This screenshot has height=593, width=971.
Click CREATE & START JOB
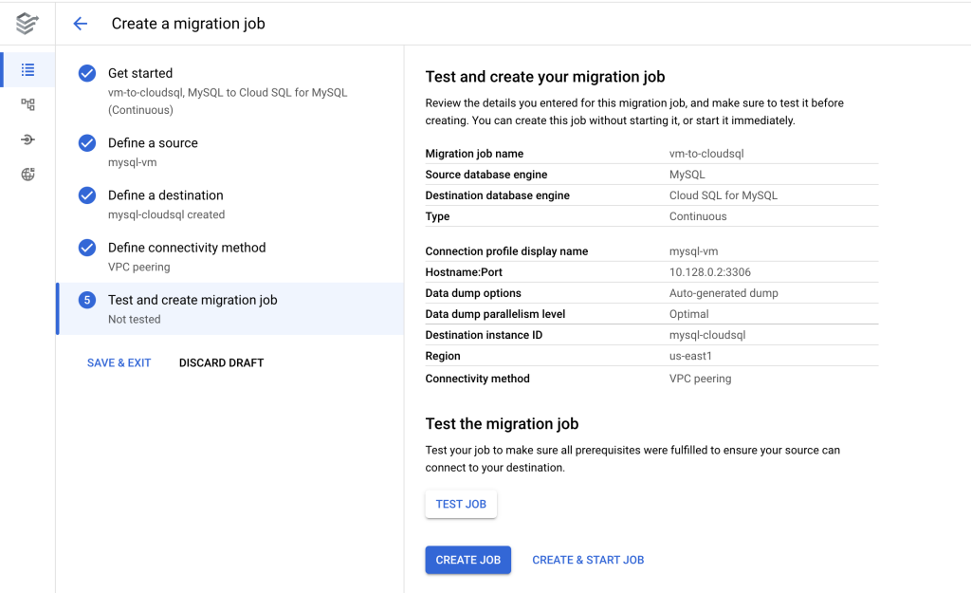point(588,560)
